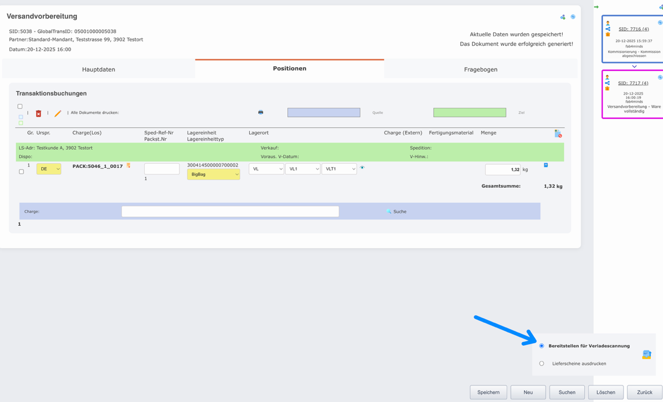Image resolution: width=663 pixels, height=402 pixels.
Task: Click the green Ziel color field
Action: [469, 113]
